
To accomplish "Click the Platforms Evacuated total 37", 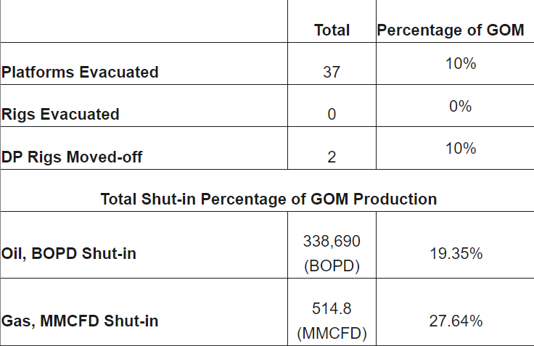I will click(332, 73).
